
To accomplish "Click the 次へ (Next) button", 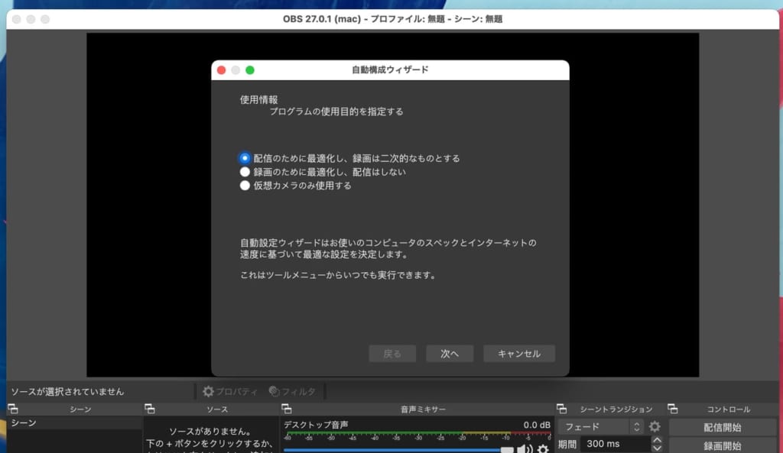I will (x=450, y=354).
